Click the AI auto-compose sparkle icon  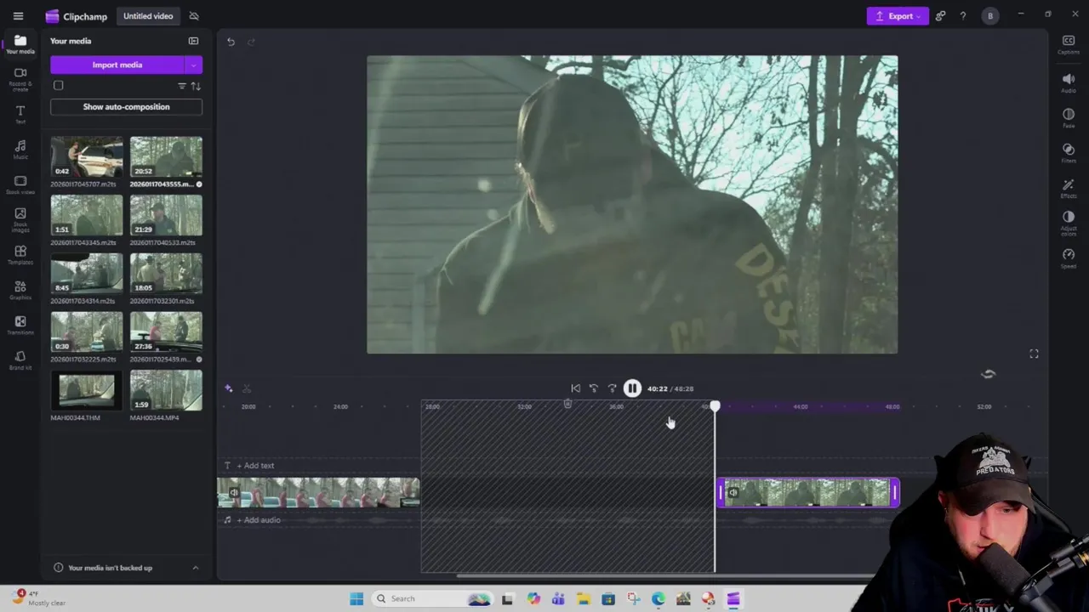(228, 388)
